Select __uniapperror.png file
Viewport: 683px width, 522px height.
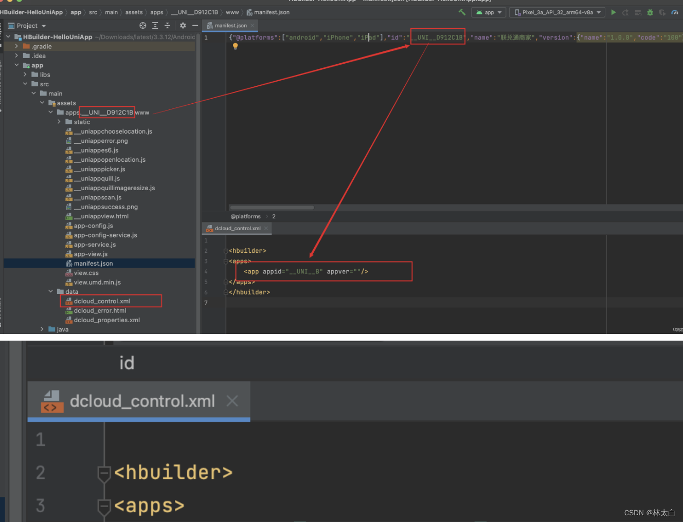pos(100,141)
